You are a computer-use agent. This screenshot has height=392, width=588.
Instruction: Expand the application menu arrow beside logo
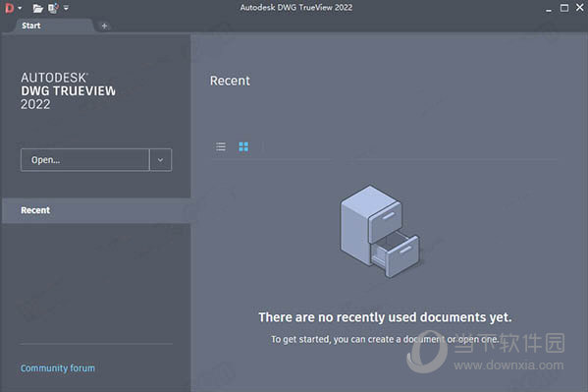coord(20,8)
